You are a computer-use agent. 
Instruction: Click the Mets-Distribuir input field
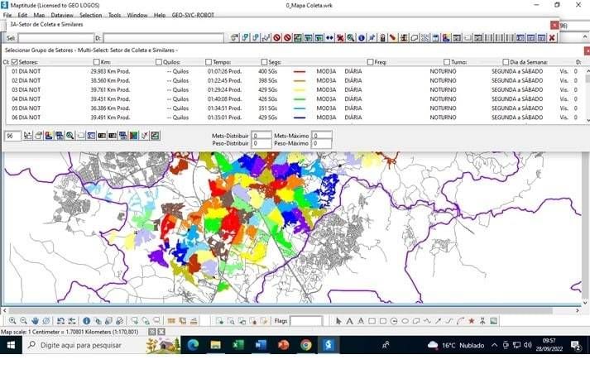click(262, 135)
